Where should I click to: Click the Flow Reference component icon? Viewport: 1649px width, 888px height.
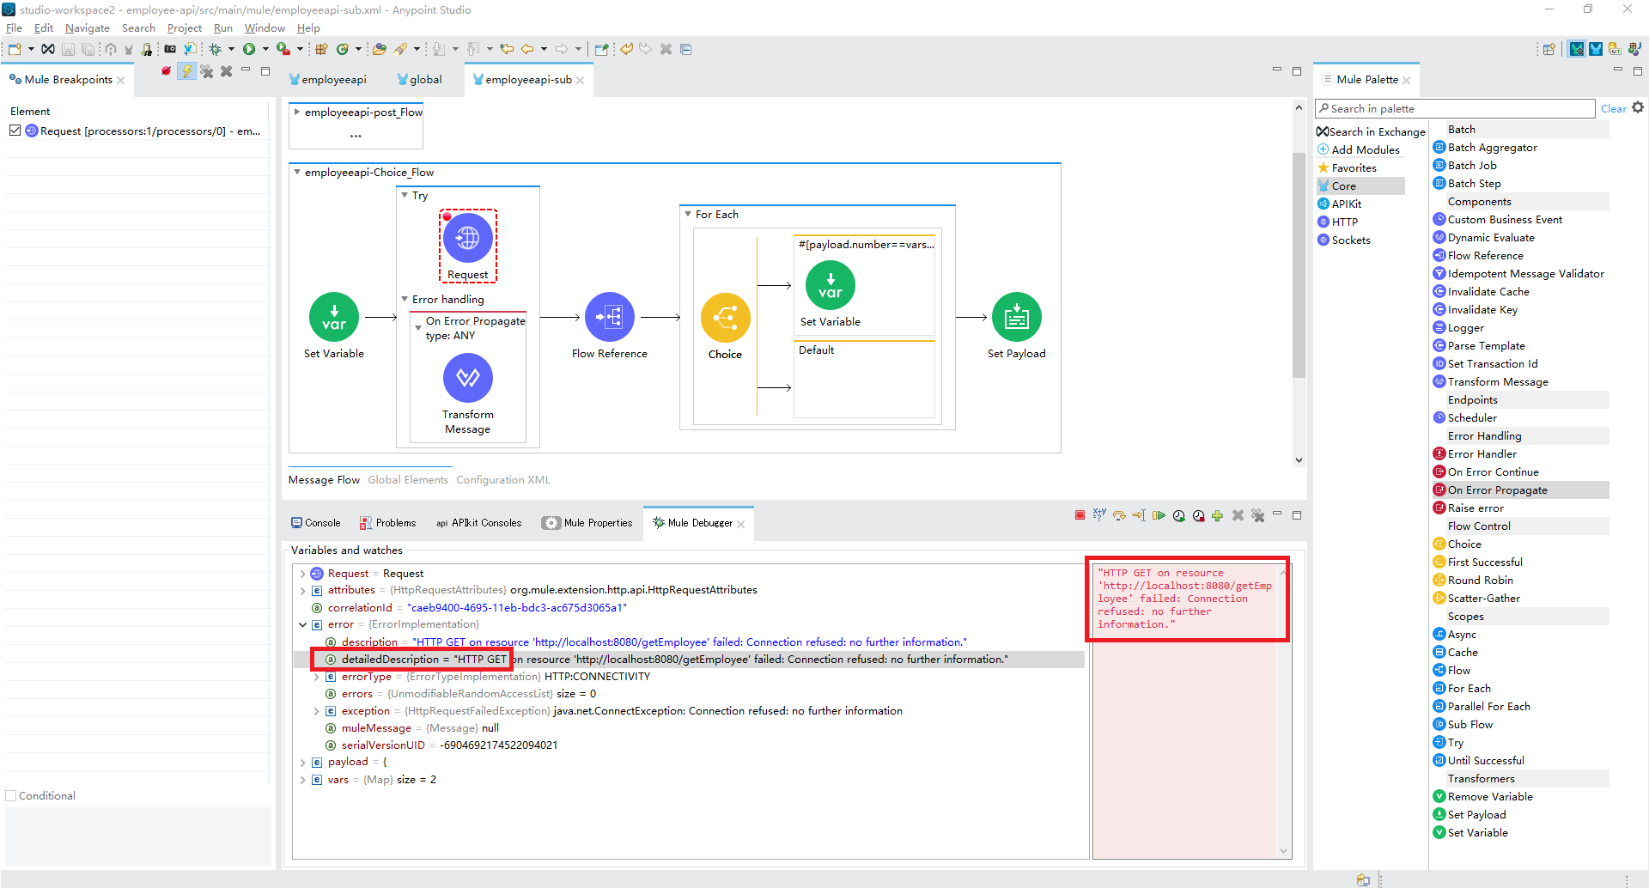tap(610, 318)
